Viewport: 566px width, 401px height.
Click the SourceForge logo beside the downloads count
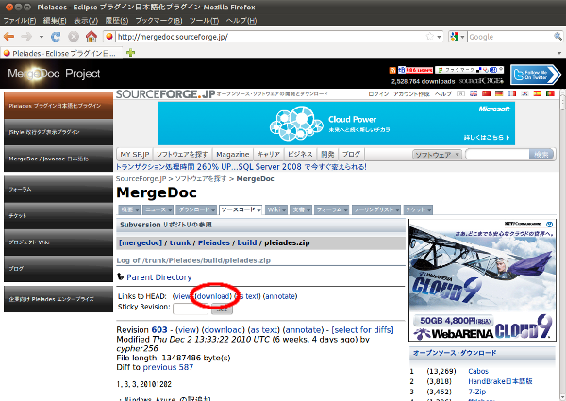(481, 81)
